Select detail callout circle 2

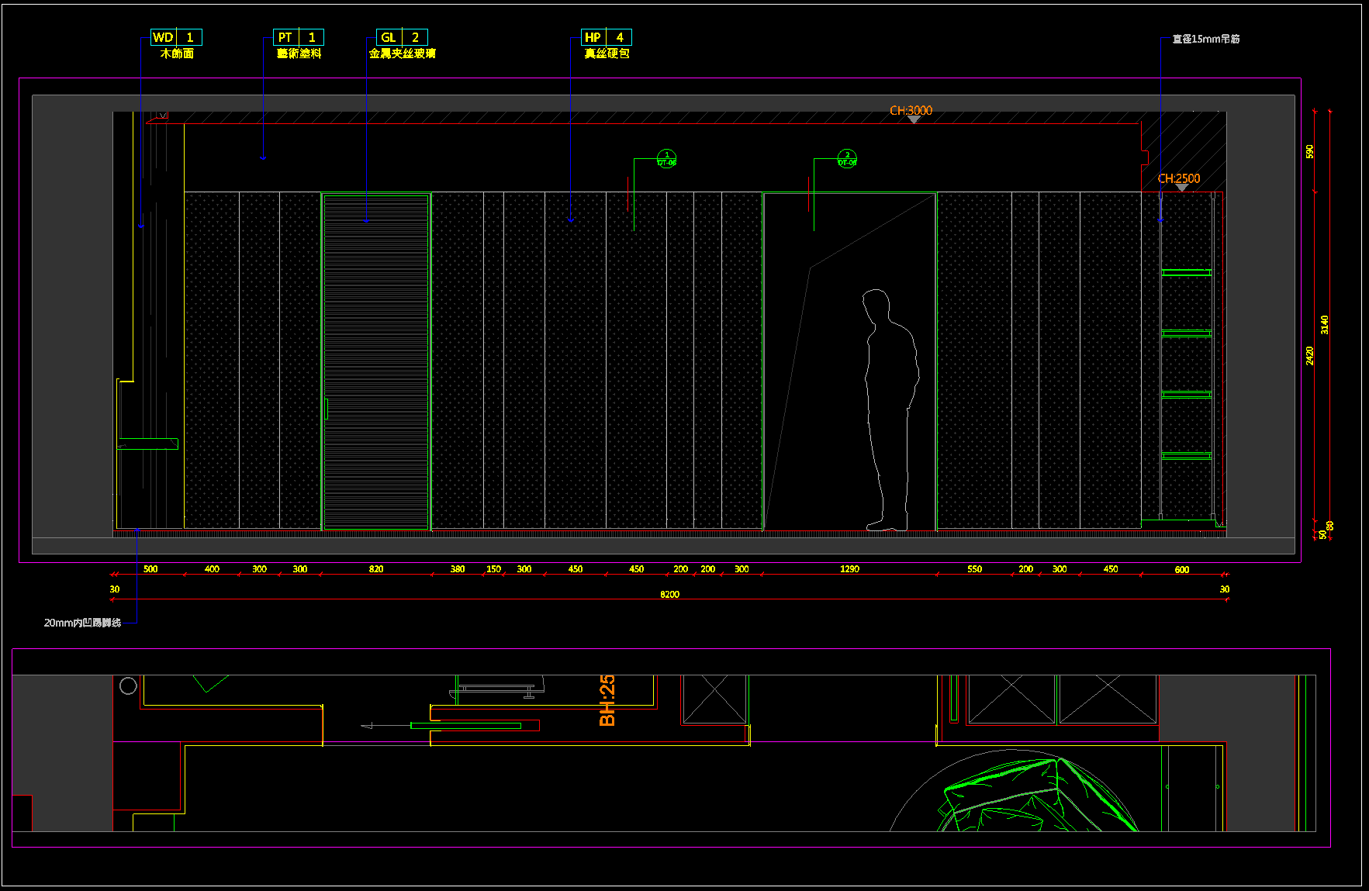847,159
